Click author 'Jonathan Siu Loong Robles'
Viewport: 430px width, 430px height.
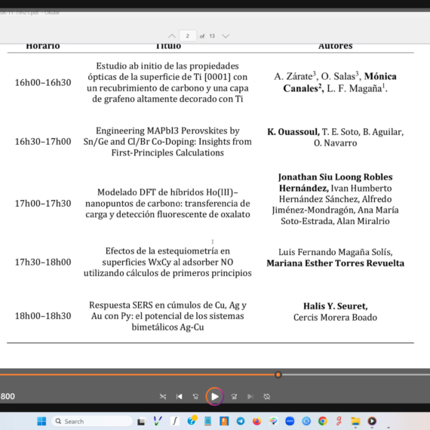(x=336, y=177)
